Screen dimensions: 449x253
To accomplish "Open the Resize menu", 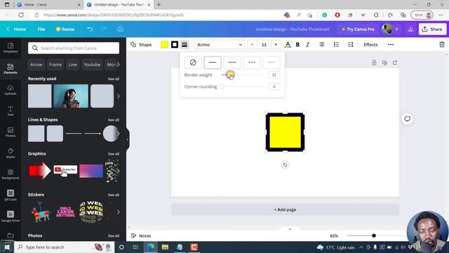I will pyautogui.click(x=65, y=29).
